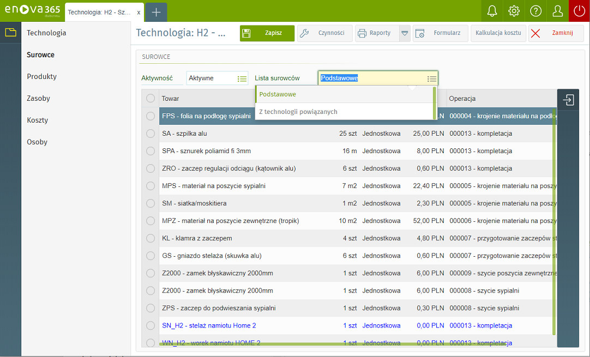The image size is (590, 357).
Task: Click the side panel arrow icon next to Operacja
Action: [568, 100]
